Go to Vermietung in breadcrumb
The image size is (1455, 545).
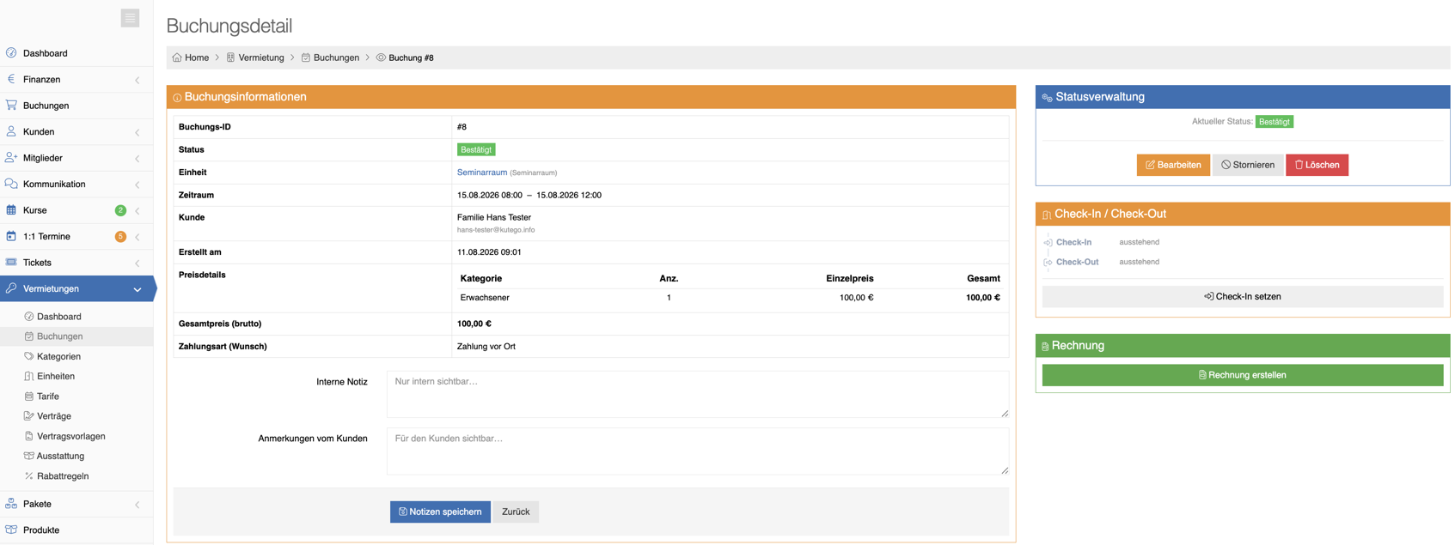(x=261, y=58)
